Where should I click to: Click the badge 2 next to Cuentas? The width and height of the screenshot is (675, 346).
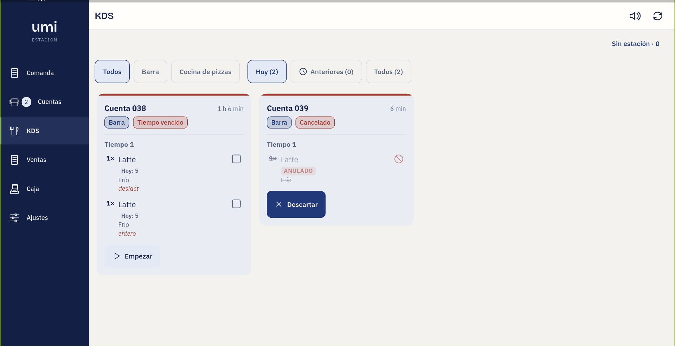pyautogui.click(x=26, y=102)
